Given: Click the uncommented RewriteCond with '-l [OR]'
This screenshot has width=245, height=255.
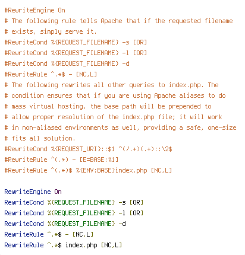Looking at the screenshot, I should (x=74, y=213).
